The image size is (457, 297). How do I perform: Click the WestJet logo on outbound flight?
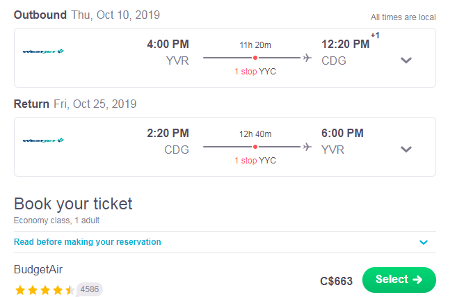pos(43,51)
